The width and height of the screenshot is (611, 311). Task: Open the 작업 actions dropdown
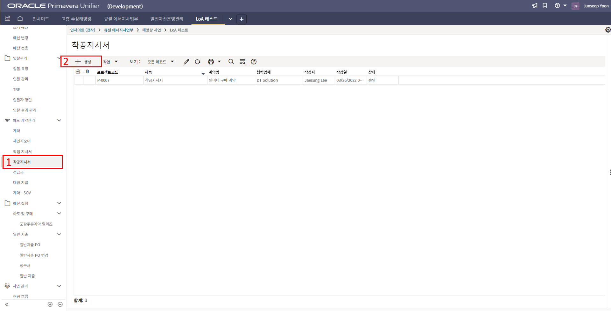coord(110,62)
